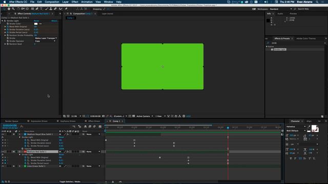Image resolution: width=328 pixels, height=184 pixels.
Task: Open the 1 View layout dropdown
Action: (x=160, y=116)
